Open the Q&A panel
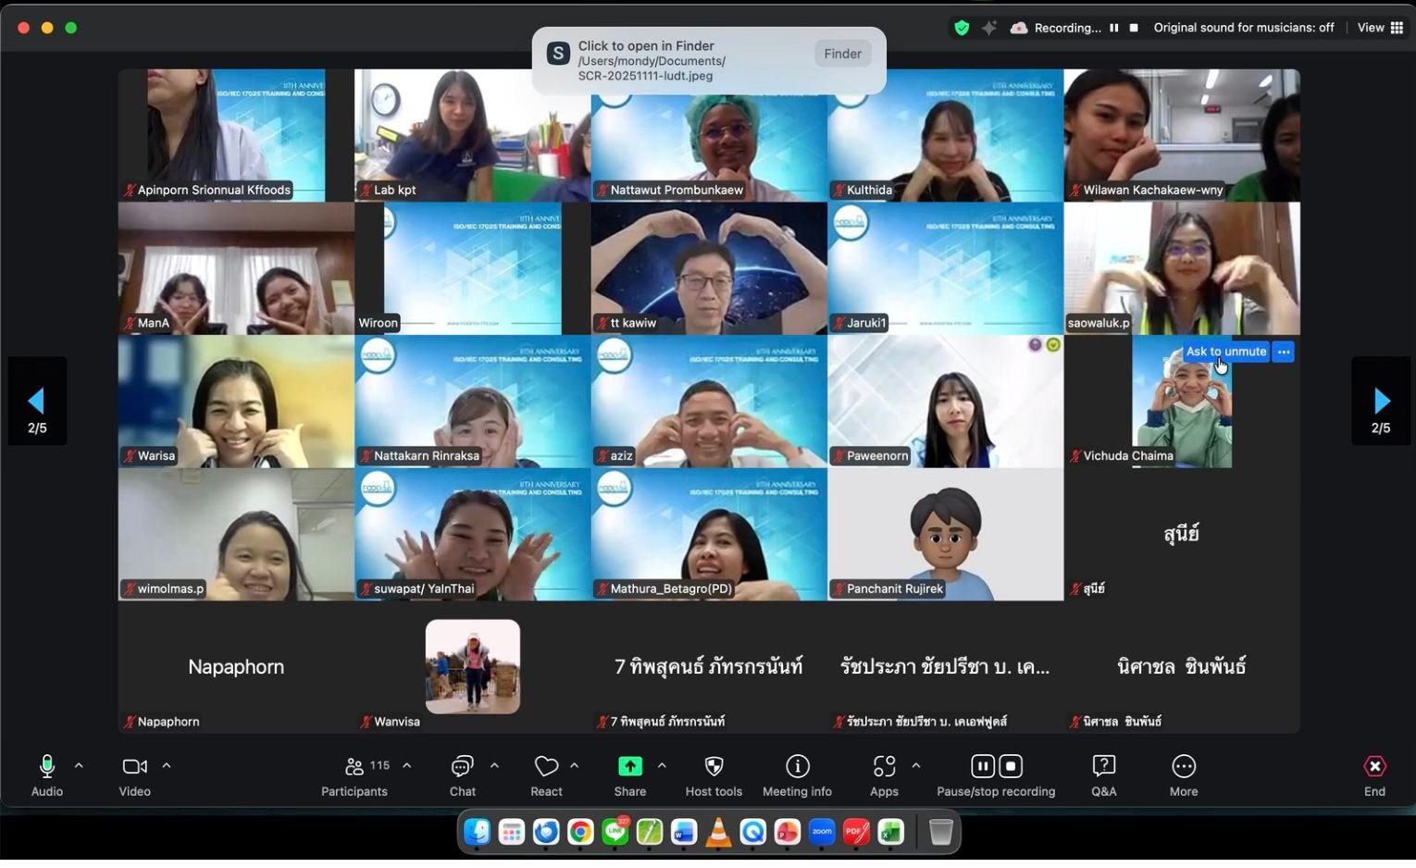 [x=1103, y=767]
